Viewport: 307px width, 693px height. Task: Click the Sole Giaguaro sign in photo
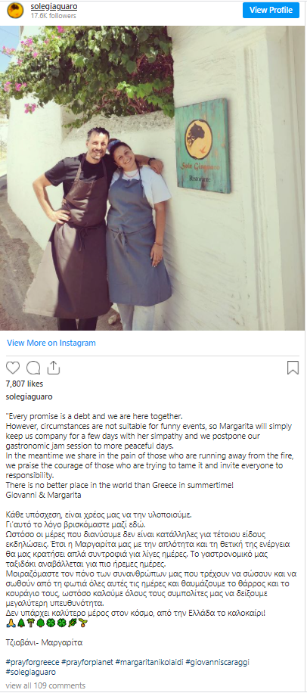click(x=203, y=146)
